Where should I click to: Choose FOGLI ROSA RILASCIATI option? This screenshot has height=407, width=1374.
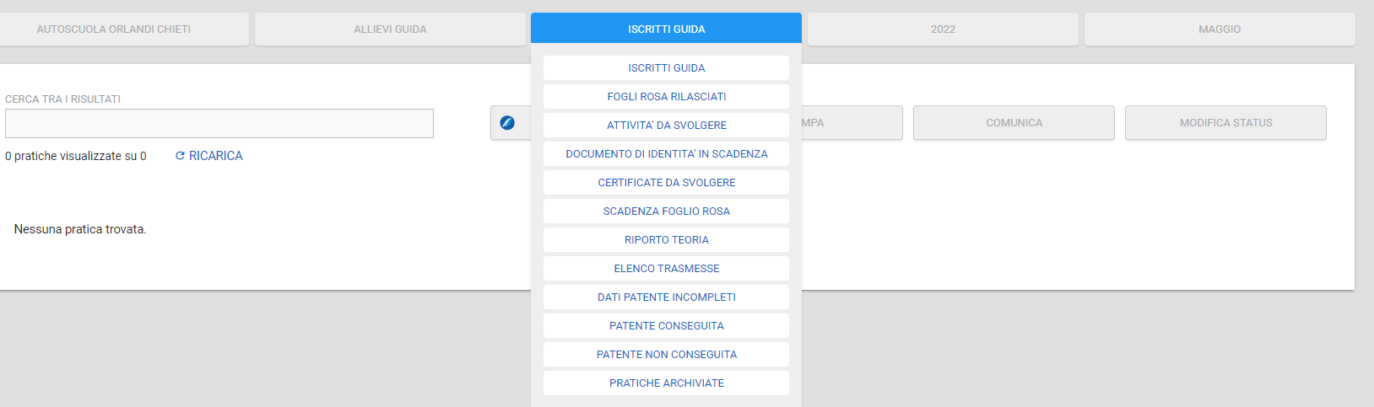[x=666, y=97]
